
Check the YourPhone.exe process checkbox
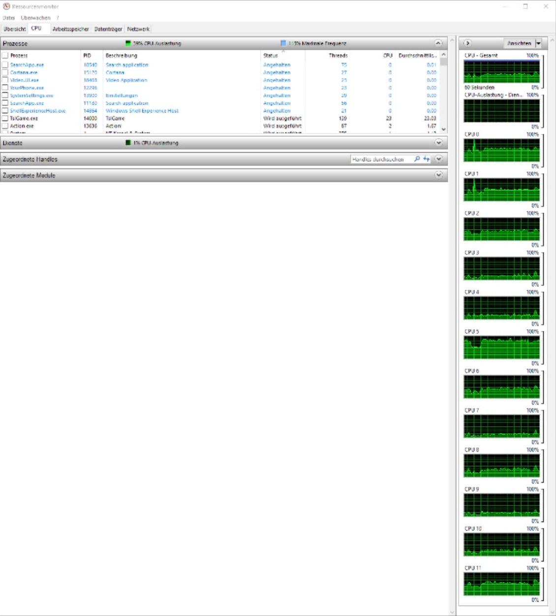[5, 88]
